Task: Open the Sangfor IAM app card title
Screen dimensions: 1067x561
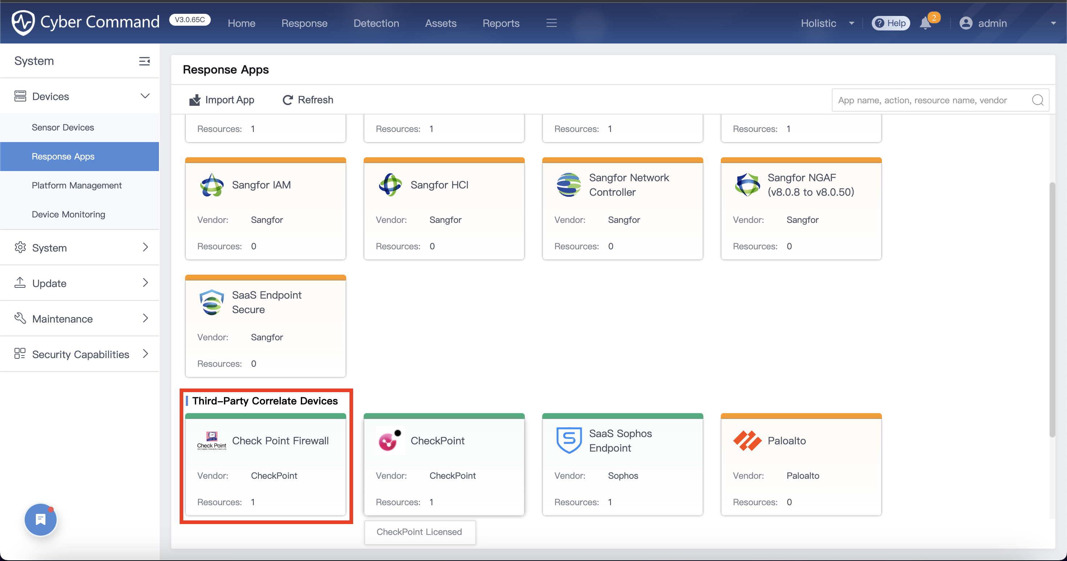Action: coord(261,185)
